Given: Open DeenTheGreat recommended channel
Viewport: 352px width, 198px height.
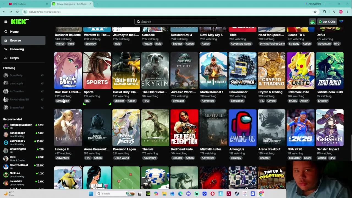Looking at the screenshot, I should point(23,167).
